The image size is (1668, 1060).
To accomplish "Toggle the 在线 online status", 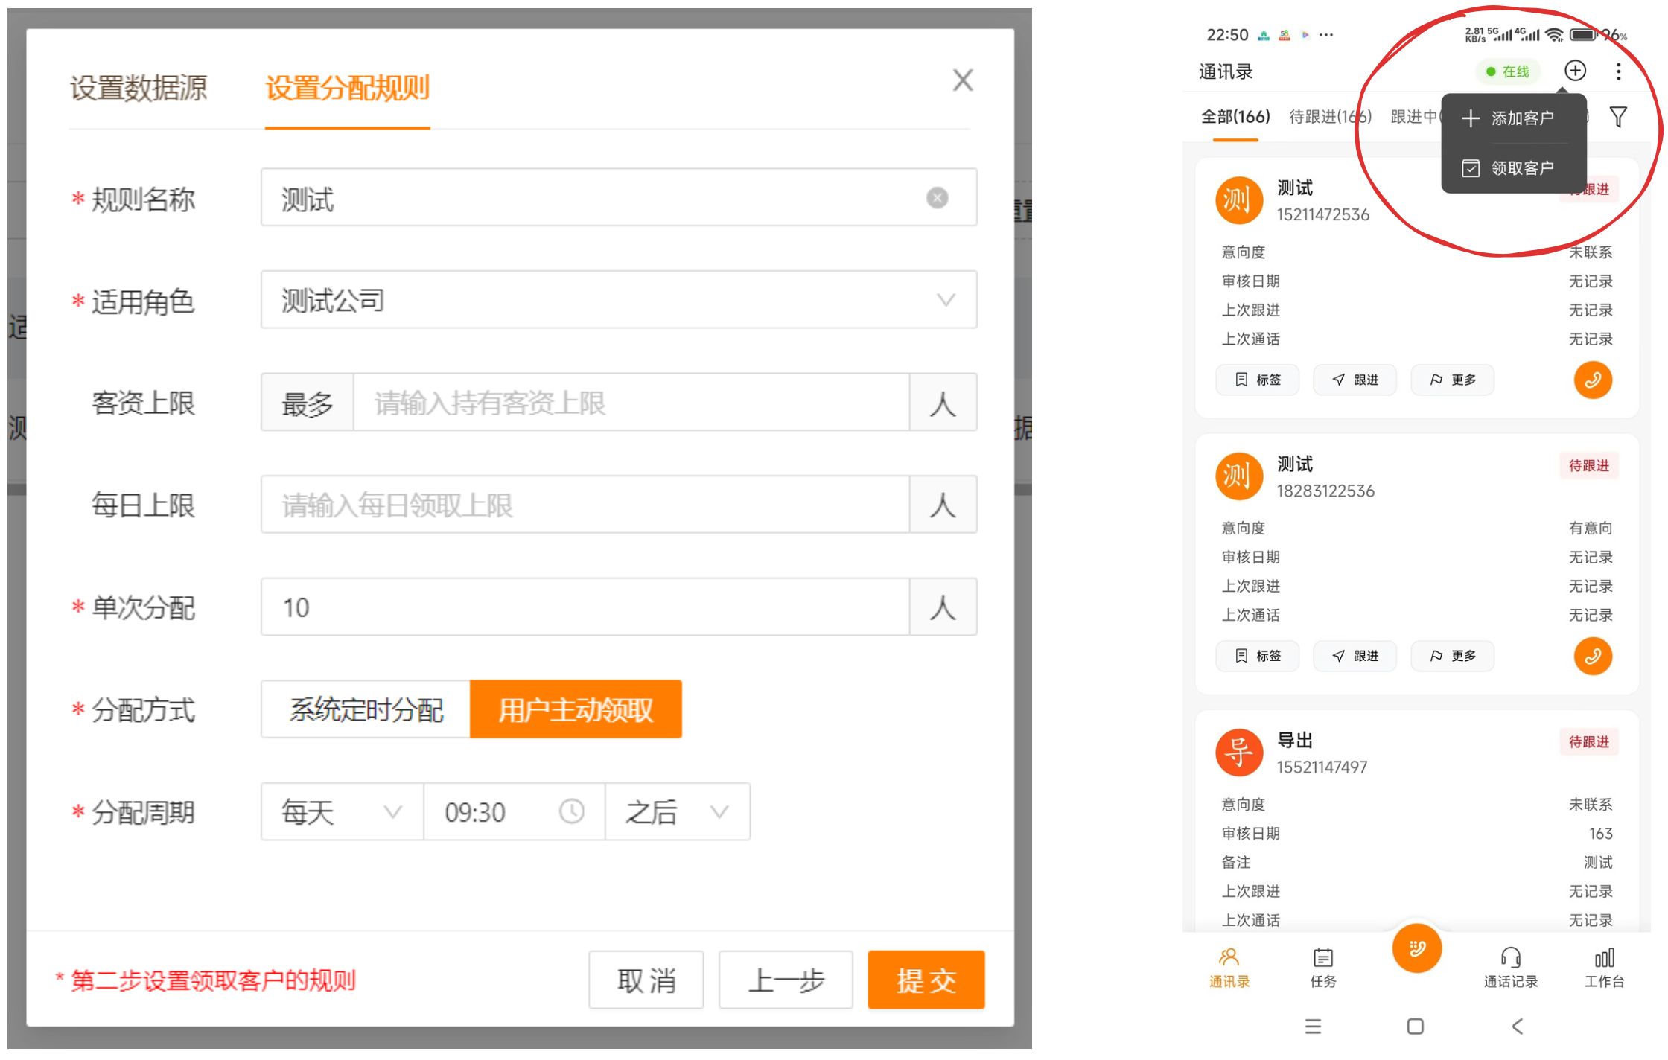I will tap(1508, 71).
